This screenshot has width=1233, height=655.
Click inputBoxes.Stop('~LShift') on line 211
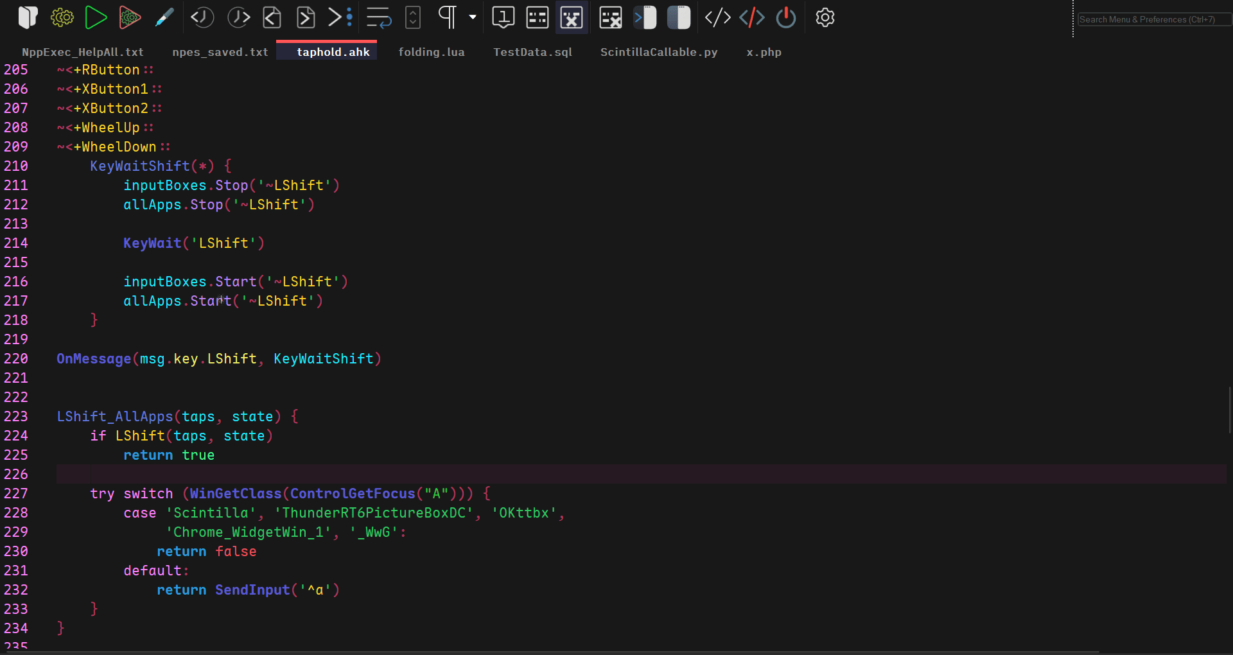[x=231, y=186]
